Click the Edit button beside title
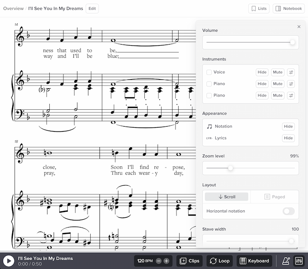Screen dimensions: 308x269 (x=92, y=8)
